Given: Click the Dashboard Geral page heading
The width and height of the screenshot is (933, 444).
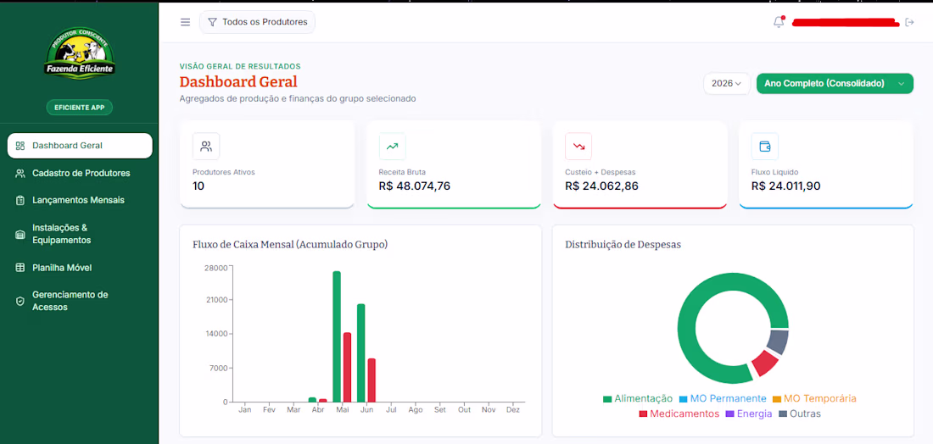Looking at the screenshot, I should pos(238,81).
